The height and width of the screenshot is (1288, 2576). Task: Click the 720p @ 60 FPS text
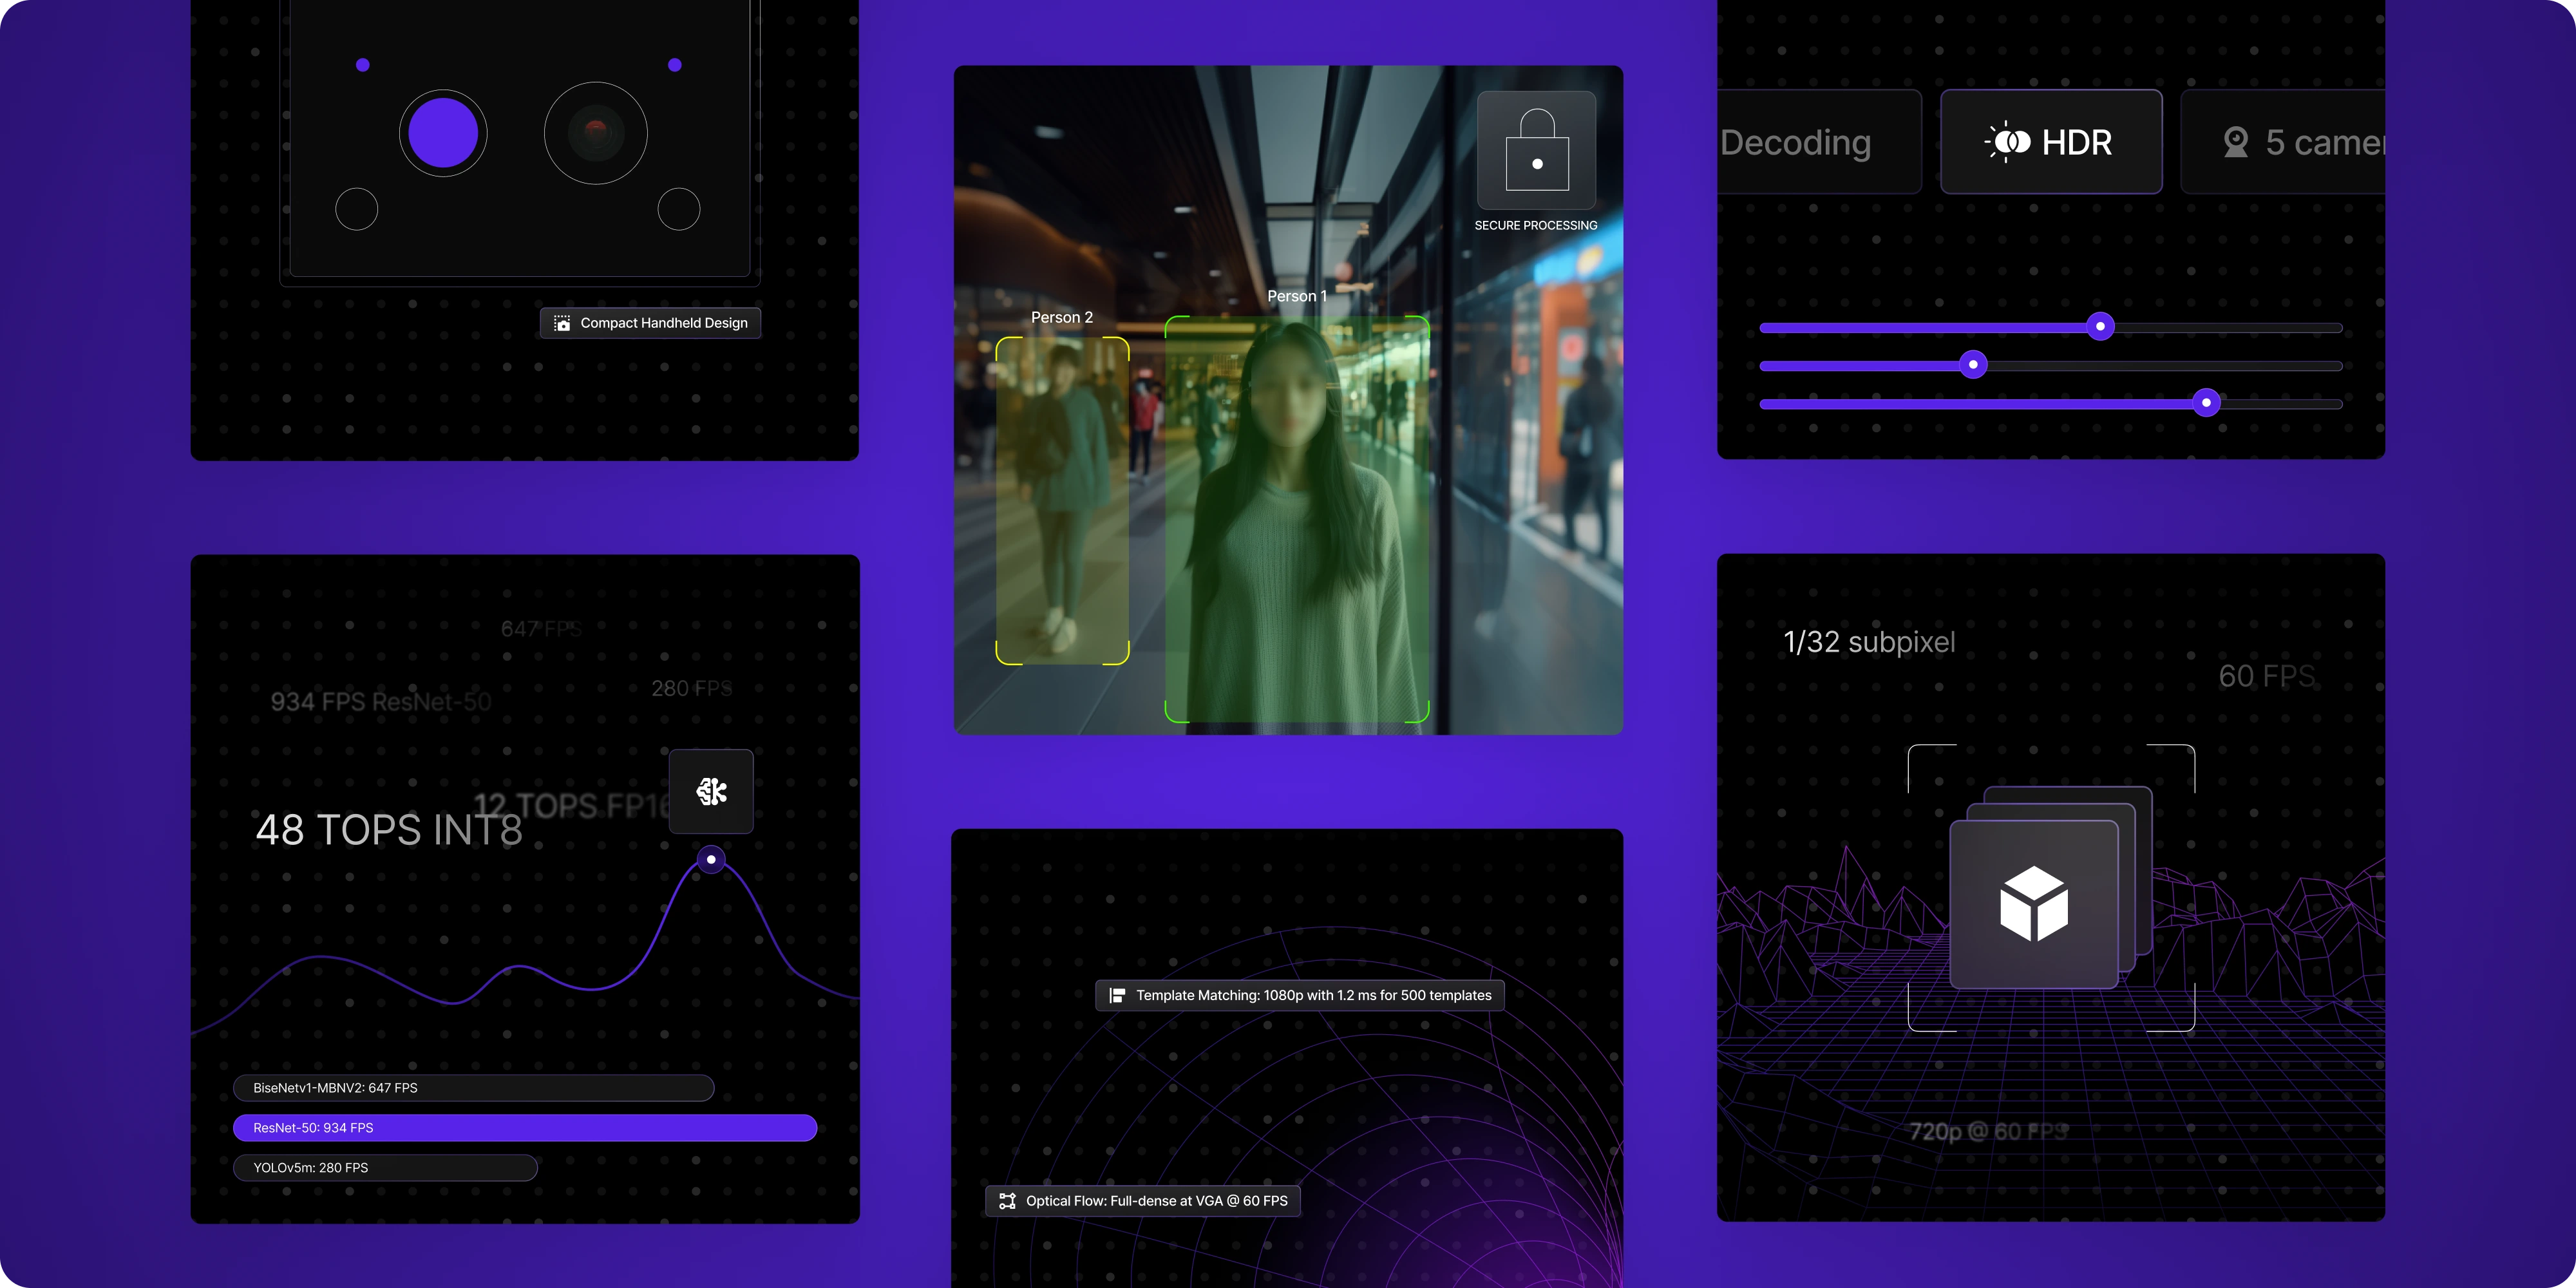(x=1988, y=1132)
